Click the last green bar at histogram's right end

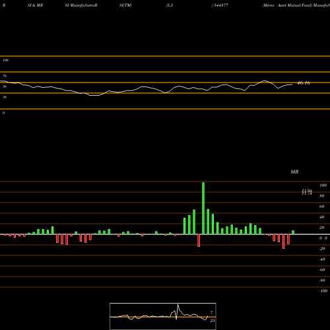coord(293,232)
